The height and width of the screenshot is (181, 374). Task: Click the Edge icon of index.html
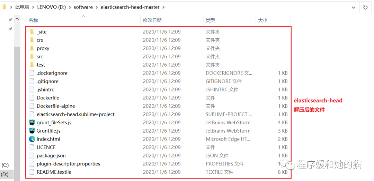tap(32, 139)
